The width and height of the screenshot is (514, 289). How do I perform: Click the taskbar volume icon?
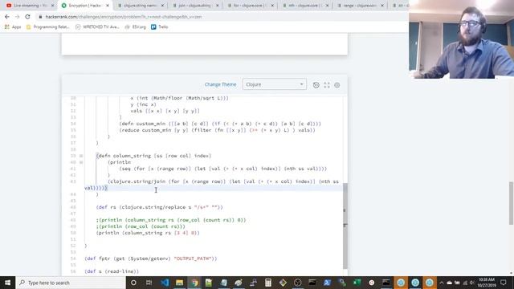472,283
